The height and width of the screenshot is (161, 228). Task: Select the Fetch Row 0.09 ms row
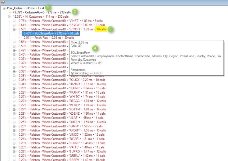pos(49,38)
